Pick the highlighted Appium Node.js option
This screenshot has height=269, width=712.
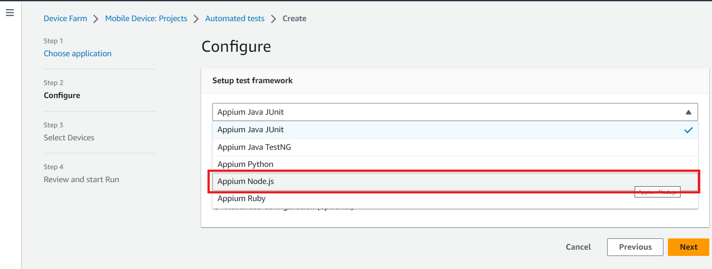pyautogui.click(x=246, y=181)
